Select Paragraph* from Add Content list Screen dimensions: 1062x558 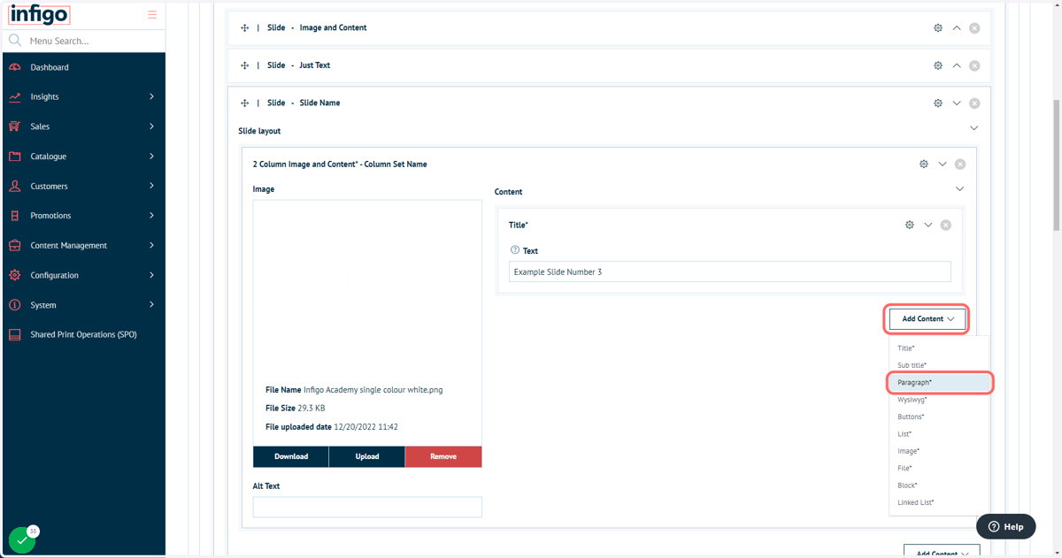(x=939, y=383)
